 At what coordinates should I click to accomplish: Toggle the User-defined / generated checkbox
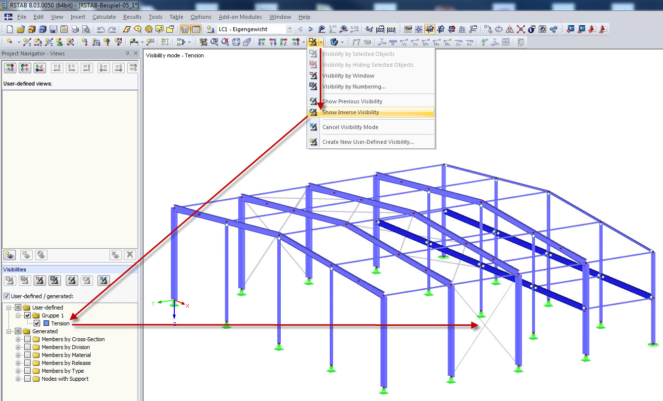tap(6, 296)
